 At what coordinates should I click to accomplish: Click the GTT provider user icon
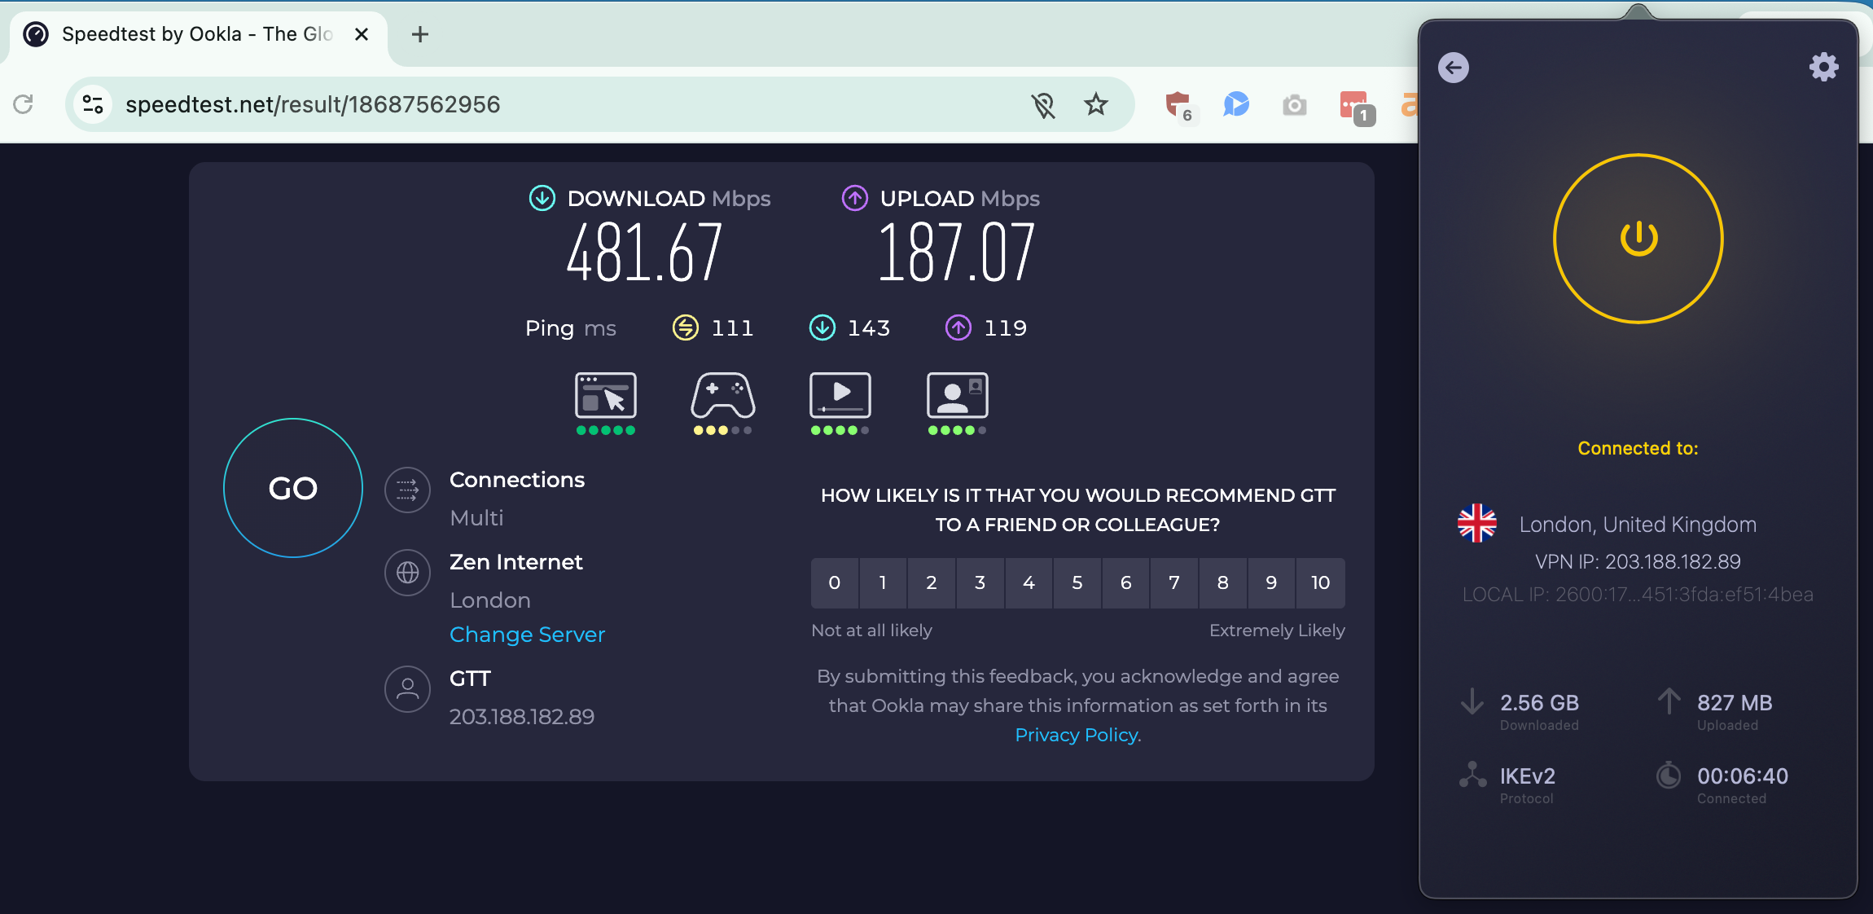tap(407, 688)
